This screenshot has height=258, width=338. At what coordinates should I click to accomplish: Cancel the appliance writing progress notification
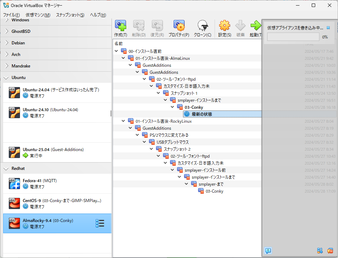click(328, 28)
